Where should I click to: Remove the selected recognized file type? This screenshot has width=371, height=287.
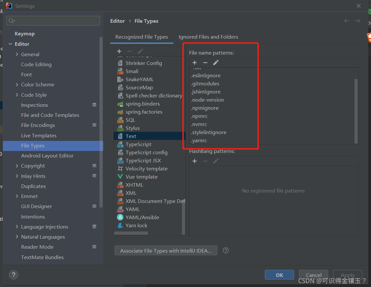pos(130,51)
